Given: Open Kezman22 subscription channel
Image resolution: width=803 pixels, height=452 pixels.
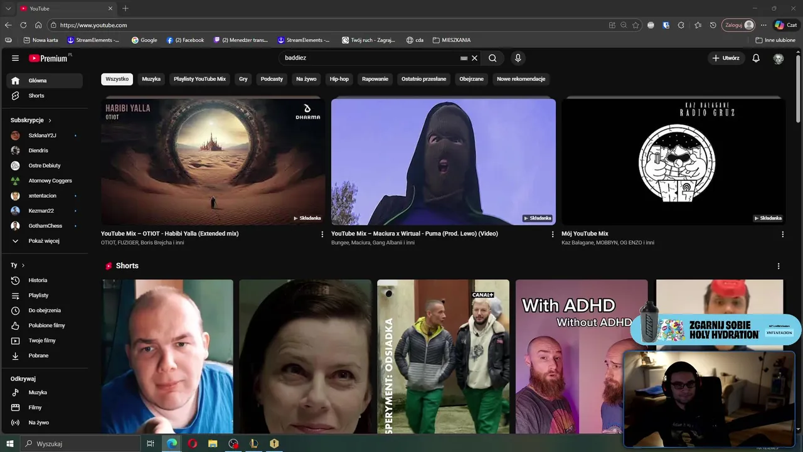Looking at the screenshot, I should coord(44,210).
